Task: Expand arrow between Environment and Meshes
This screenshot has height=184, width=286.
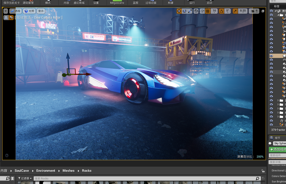Action: [x=59, y=171]
